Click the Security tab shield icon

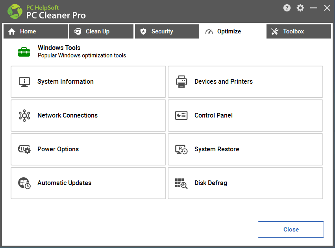(x=143, y=31)
